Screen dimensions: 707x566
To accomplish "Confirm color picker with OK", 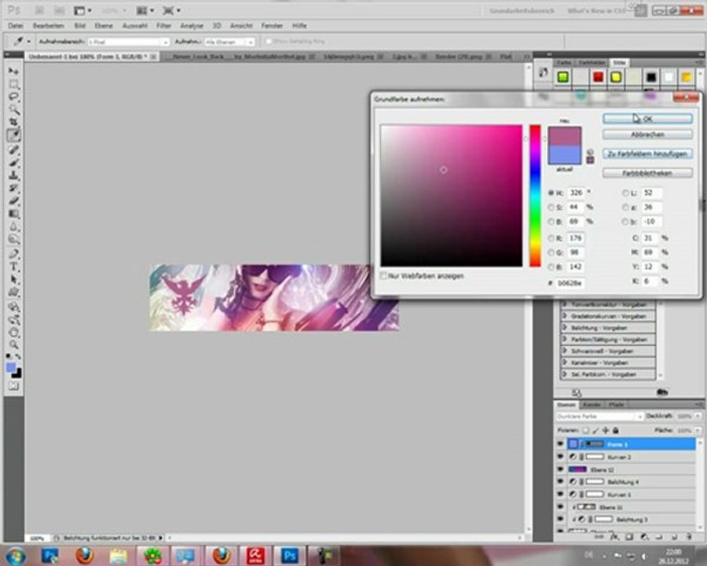I will point(647,119).
